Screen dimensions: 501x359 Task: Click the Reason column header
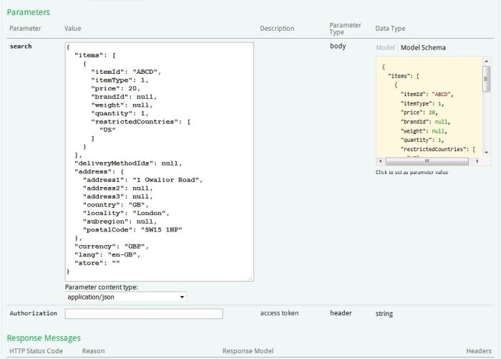point(93,350)
